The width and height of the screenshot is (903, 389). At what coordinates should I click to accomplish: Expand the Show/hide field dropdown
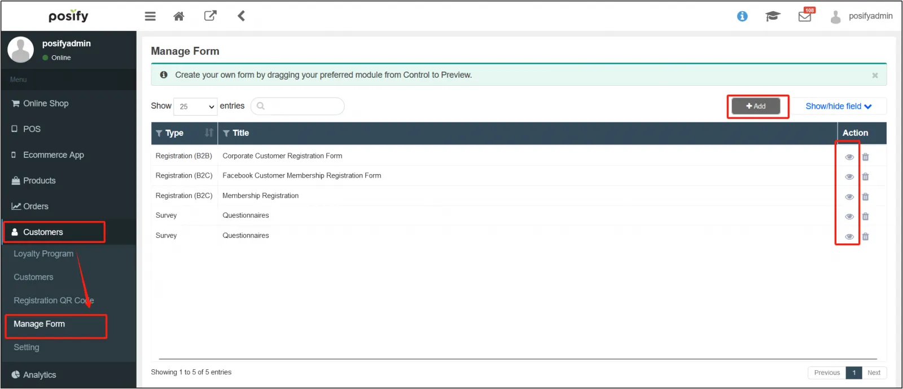(x=838, y=106)
